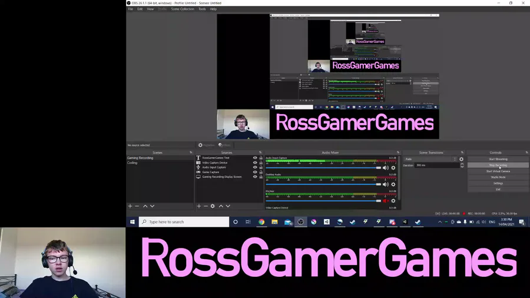
Task: Open the notification center icon
Action: [522, 222]
